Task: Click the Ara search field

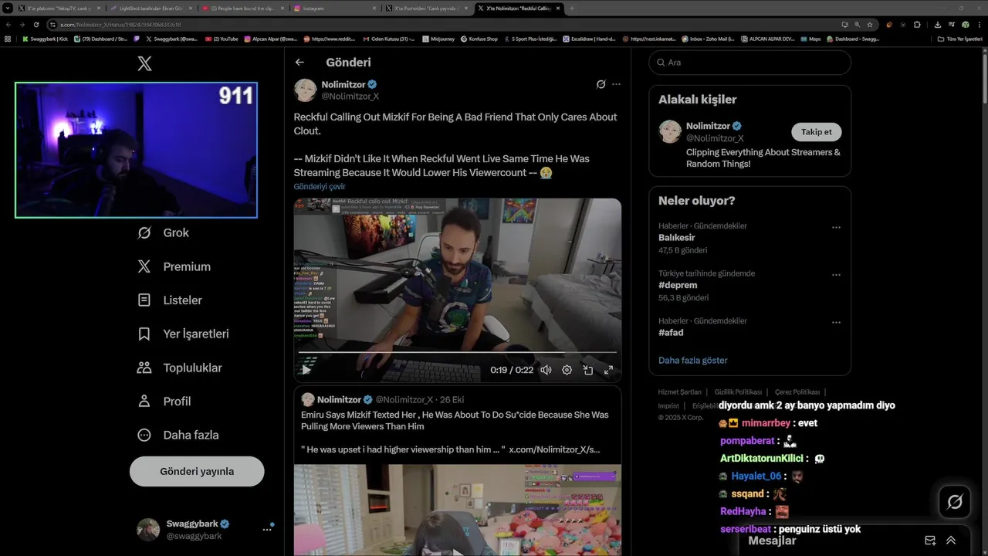Action: (x=750, y=63)
